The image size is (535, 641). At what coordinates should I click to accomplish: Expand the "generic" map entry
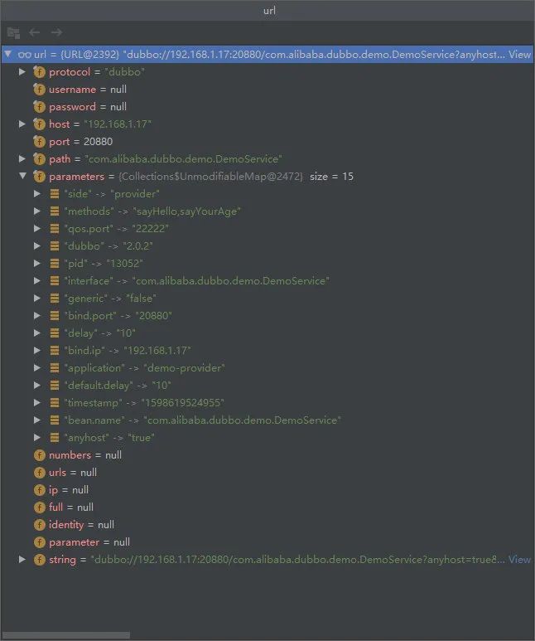click(x=37, y=298)
